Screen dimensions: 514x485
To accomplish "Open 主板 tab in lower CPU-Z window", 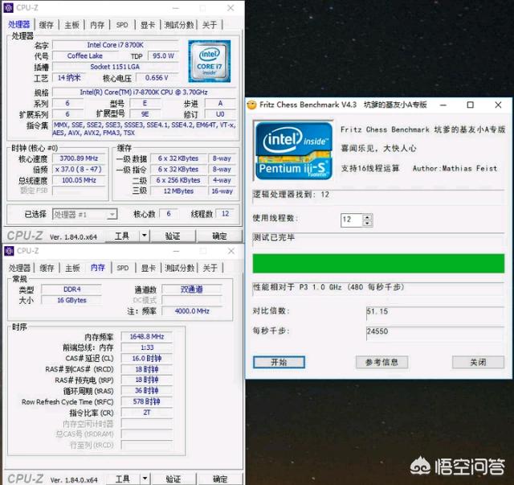I will click(72, 268).
